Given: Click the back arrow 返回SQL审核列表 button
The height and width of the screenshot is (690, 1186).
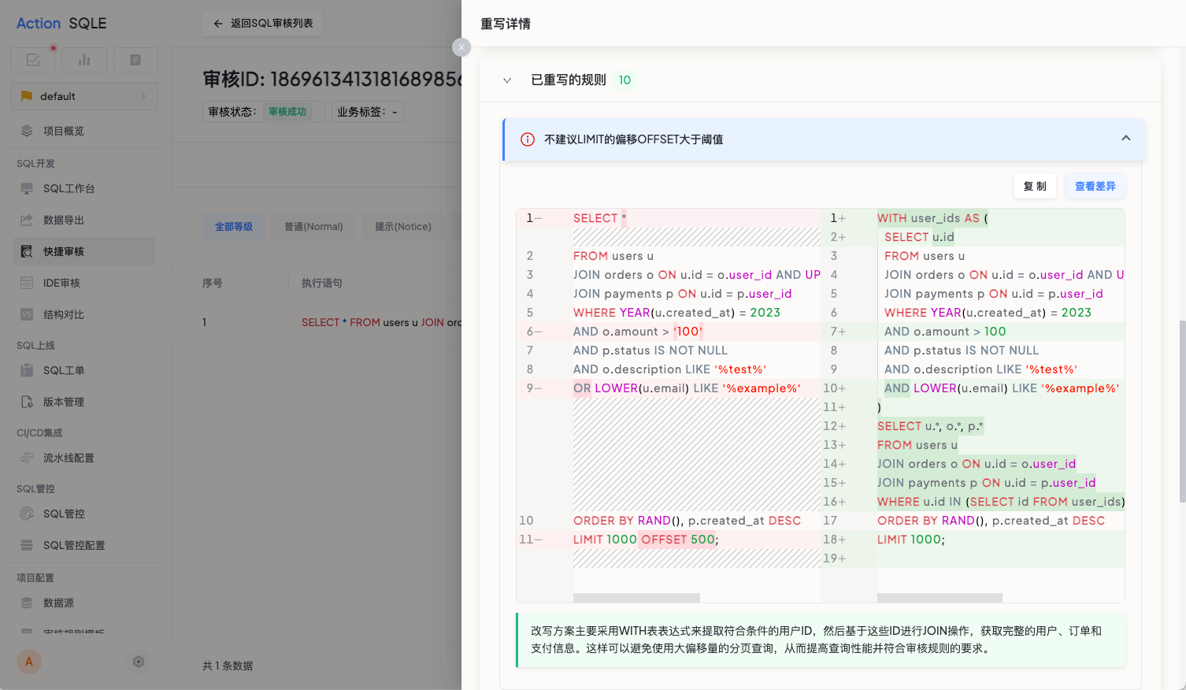Looking at the screenshot, I should pyautogui.click(x=263, y=24).
